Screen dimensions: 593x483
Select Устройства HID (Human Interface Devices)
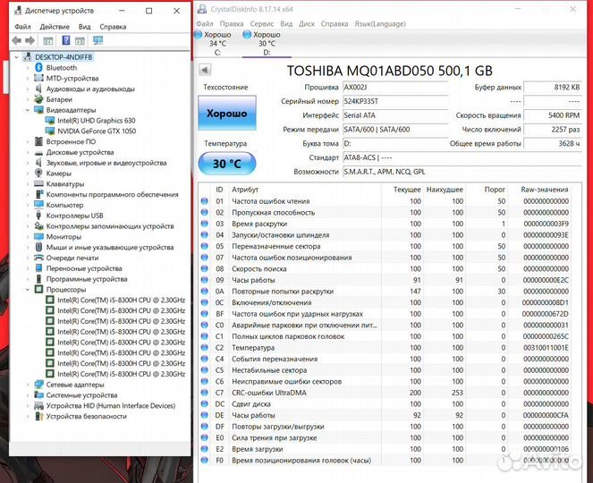click(x=111, y=406)
